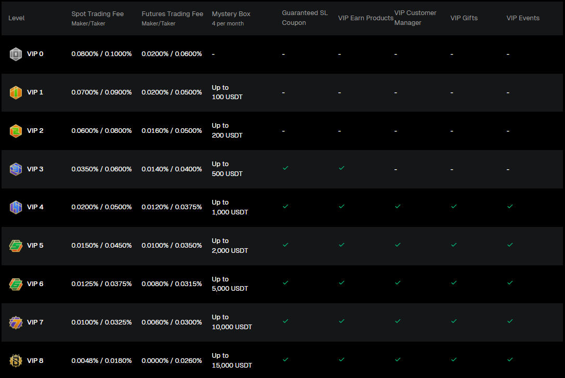Viewport: 565px width, 378px height.
Task: Click VIP 4 VIP Gifts checkmark
Action: (454, 206)
